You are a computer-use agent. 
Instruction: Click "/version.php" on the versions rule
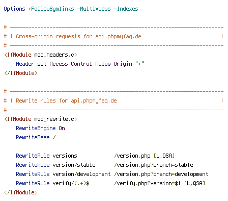(132, 156)
